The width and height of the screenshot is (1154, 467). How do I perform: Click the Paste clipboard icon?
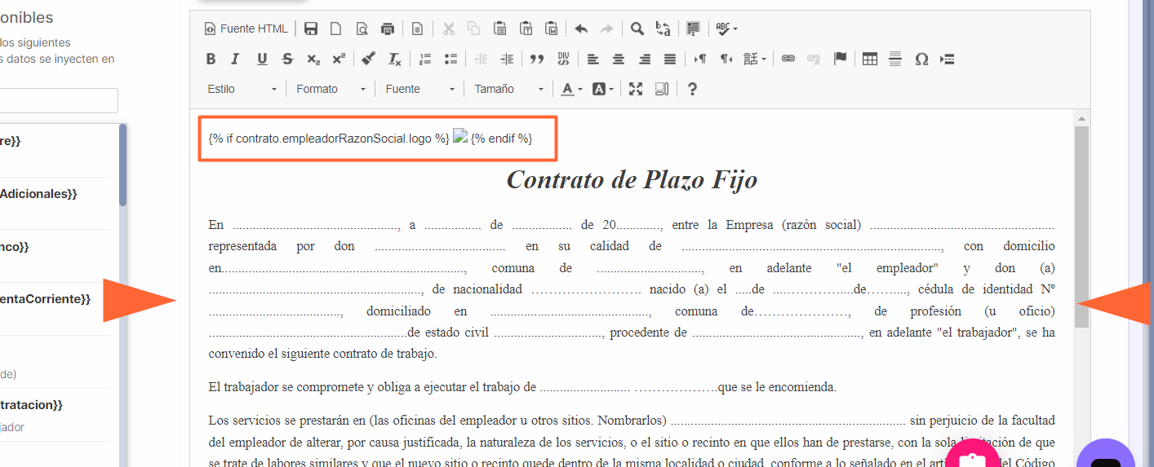[x=499, y=29]
